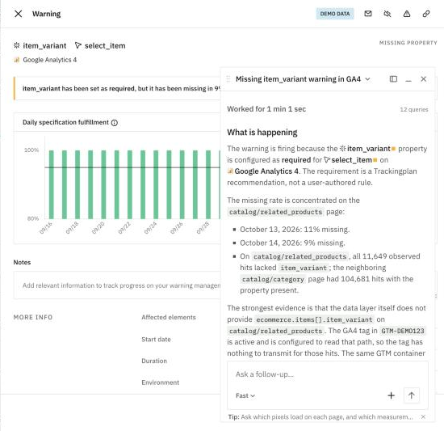Toggle the side panel layout icon
444x431 pixels.
point(393,79)
